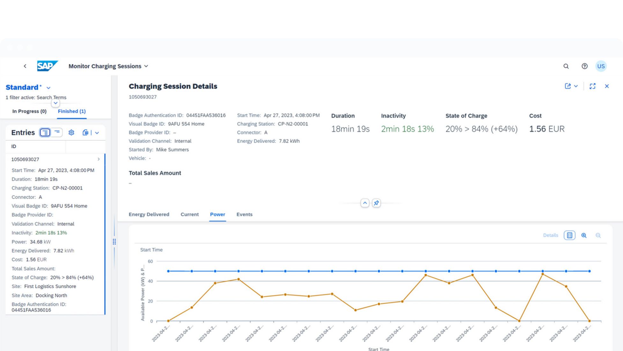Screen dimensions: 623x351
Task: Zoom in on the power chart
Action: (584, 235)
